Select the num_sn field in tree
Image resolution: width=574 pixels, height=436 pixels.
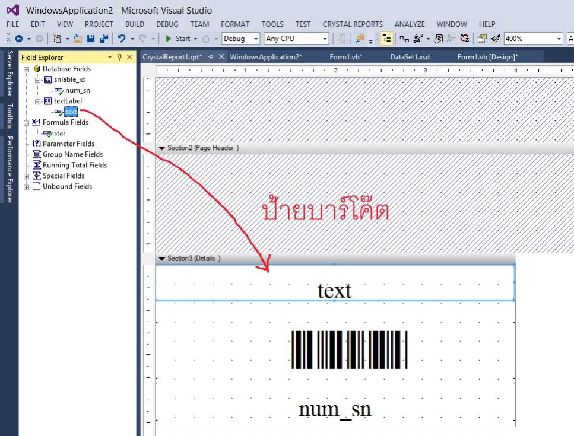click(78, 90)
